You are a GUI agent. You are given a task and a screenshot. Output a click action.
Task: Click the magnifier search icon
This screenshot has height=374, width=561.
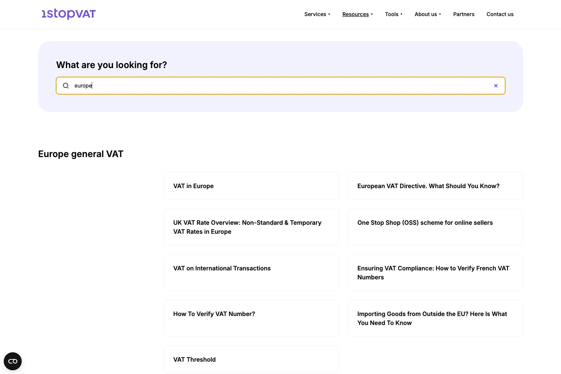pyautogui.click(x=66, y=86)
